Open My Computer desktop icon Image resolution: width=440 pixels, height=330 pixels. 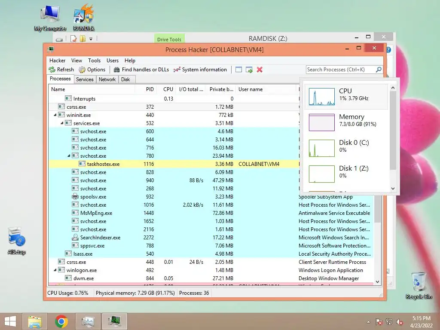point(50,18)
